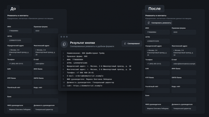Click line 'Наименование: ООО ДомМатериал Трейд'
Viewport: 209px width, 117px height.
(x=85, y=53)
